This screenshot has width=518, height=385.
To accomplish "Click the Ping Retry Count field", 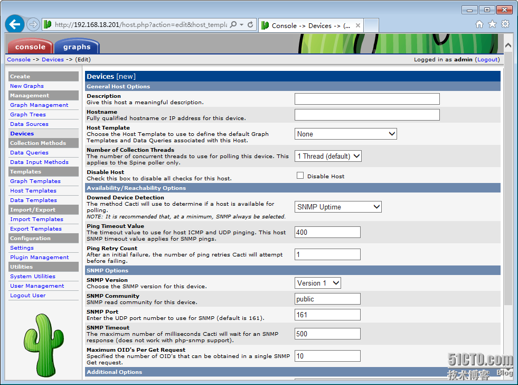I will [x=327, y=254].
